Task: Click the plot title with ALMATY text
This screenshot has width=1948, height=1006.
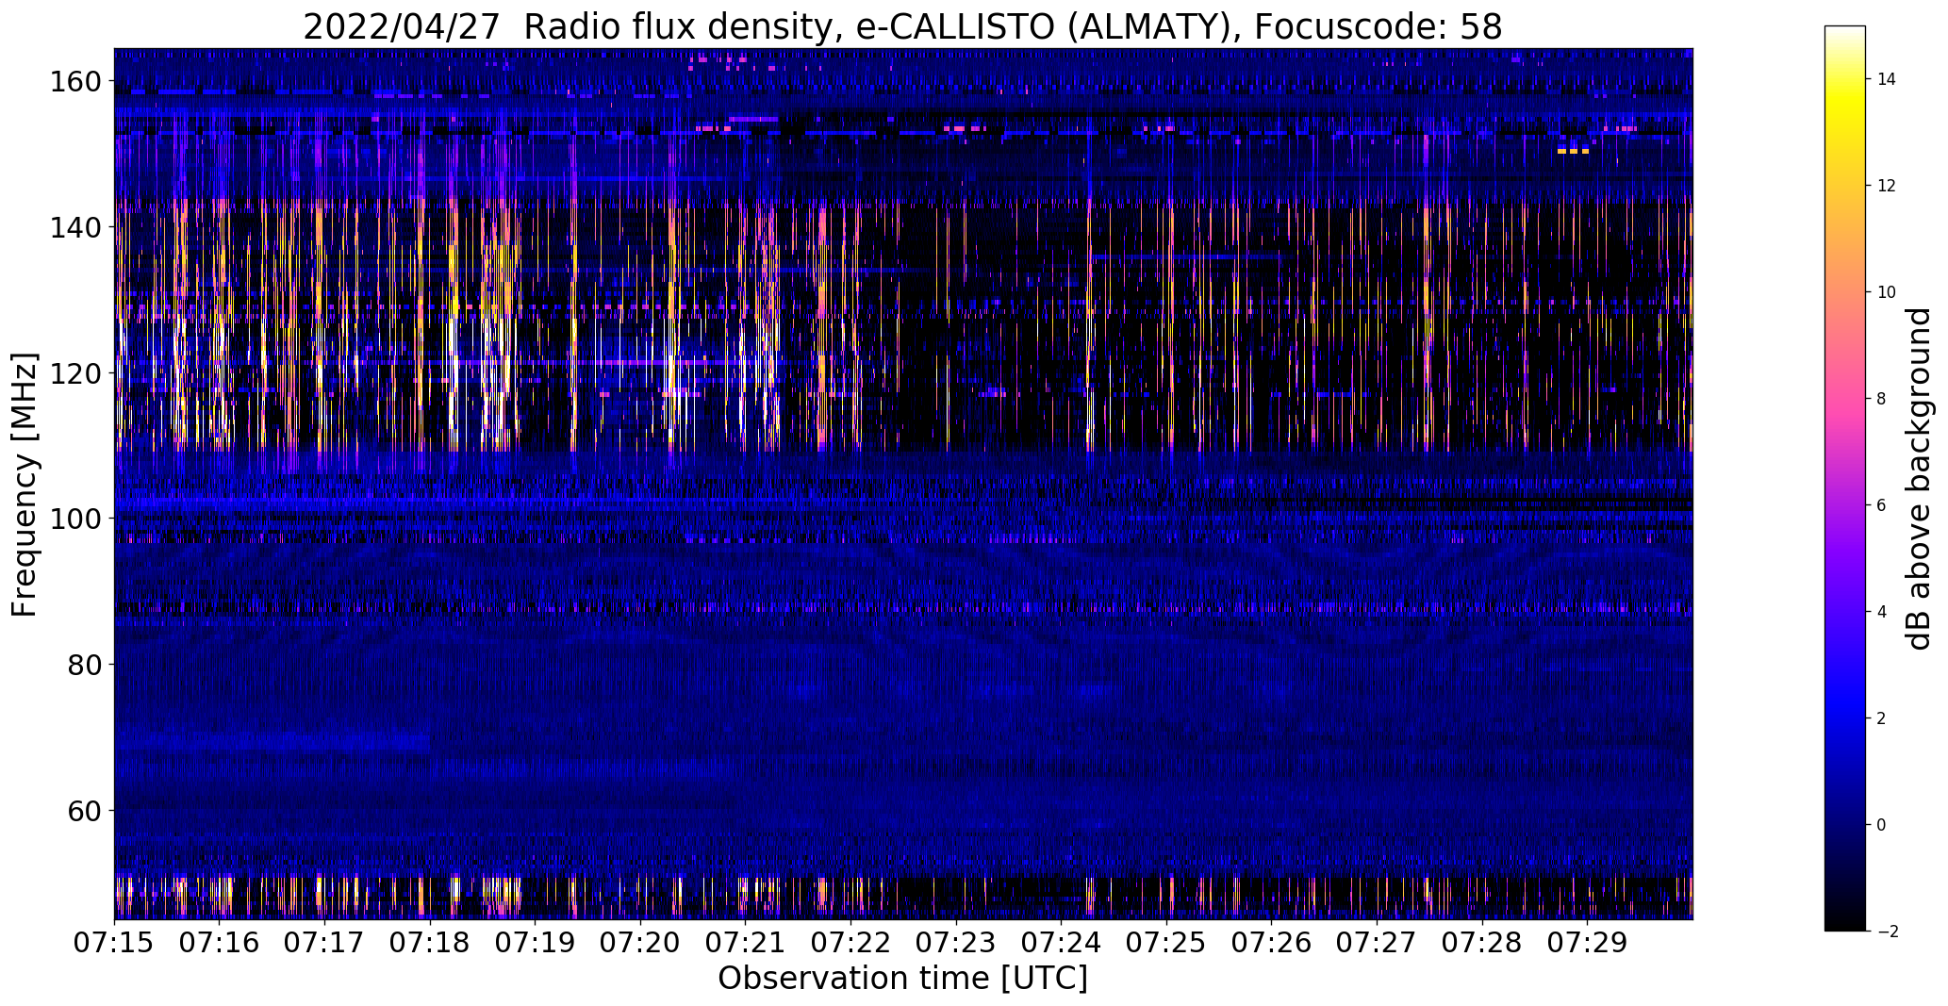Action: (x=902, y=27)
